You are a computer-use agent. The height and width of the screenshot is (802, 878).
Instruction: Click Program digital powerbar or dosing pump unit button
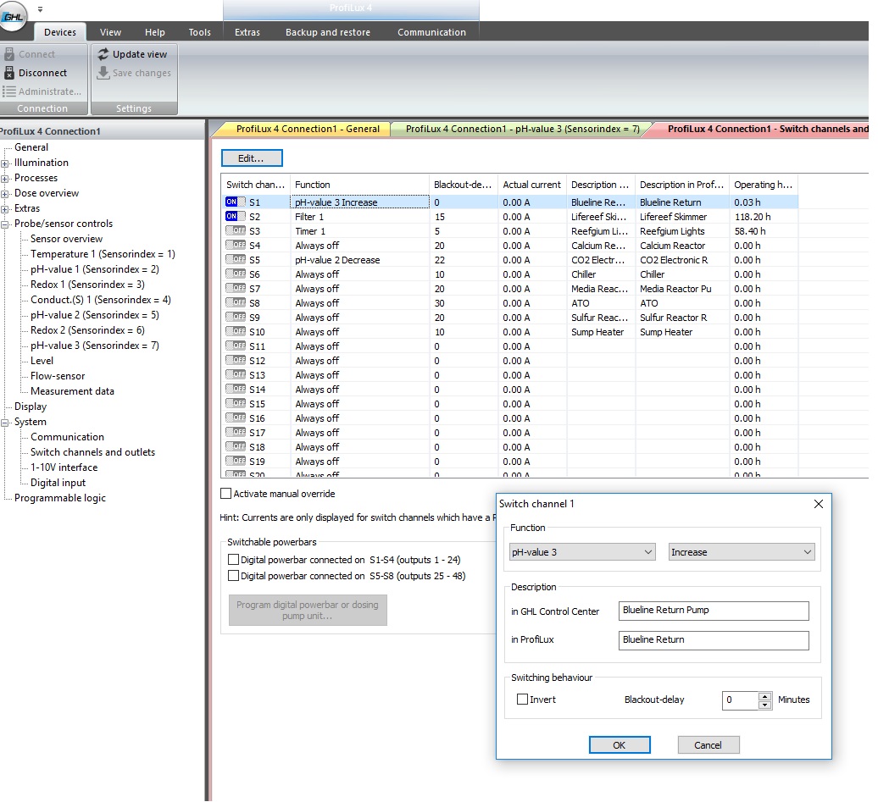(308, 610)
